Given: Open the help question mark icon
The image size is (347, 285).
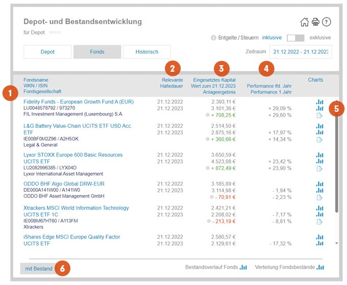Looking at the screenshot, I should [326, 22].
